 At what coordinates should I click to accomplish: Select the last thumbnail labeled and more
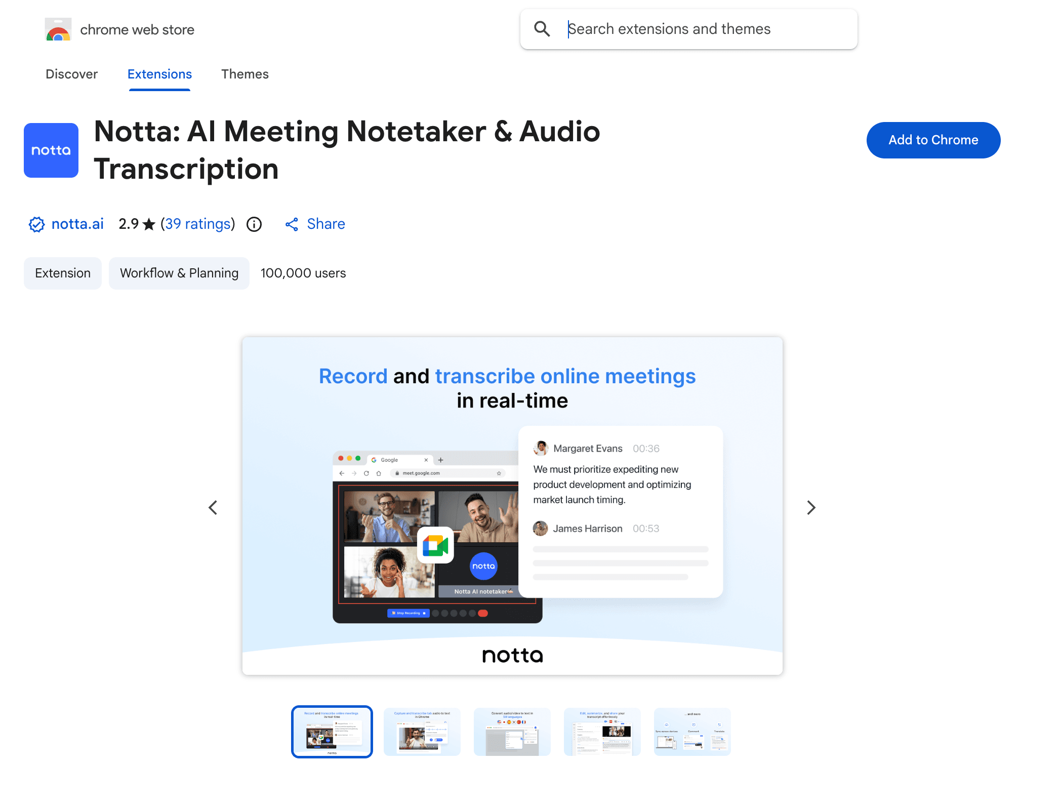pyautogui.click(x=692, y=732)
